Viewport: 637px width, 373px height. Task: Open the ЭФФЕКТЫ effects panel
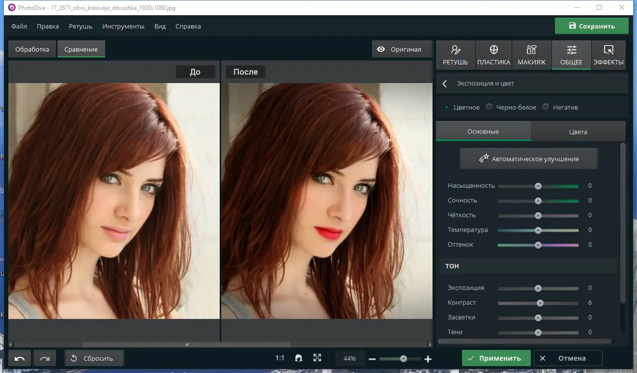click(x=608, y=55)
